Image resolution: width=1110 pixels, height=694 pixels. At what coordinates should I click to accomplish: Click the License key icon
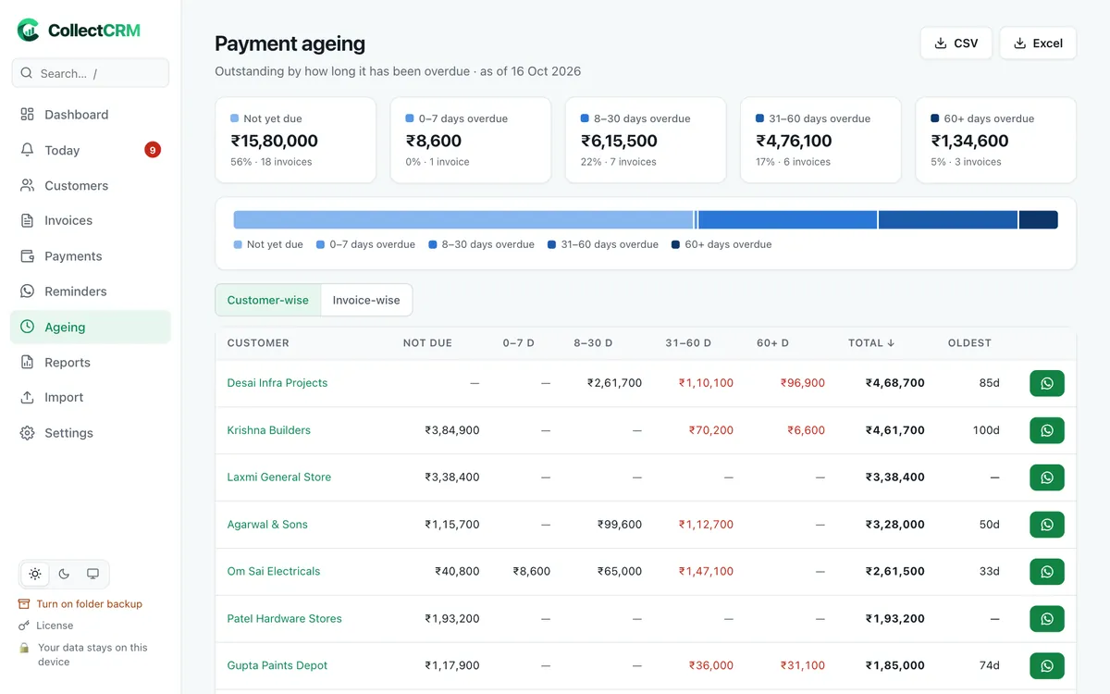click(x=24, y=626)
